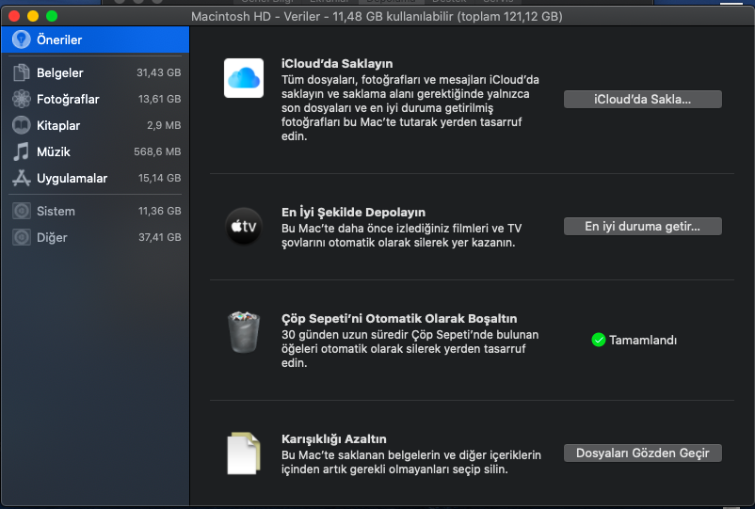Click the 13,61 GB size value
This screenshot has width=755, height=509.
(159, 99)
